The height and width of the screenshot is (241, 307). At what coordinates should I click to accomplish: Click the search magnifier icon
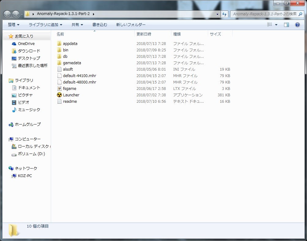300,14
